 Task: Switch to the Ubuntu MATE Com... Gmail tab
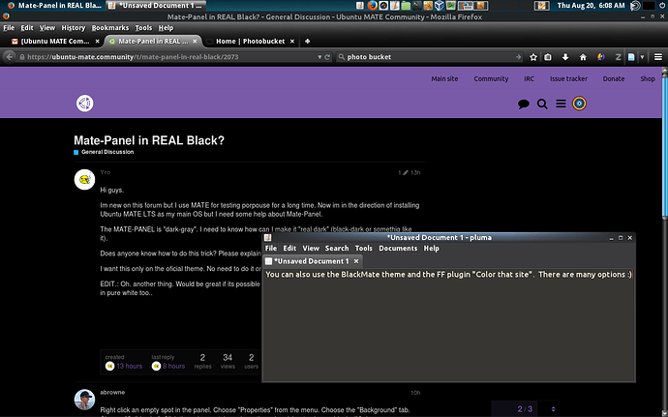tap(55, 42)
